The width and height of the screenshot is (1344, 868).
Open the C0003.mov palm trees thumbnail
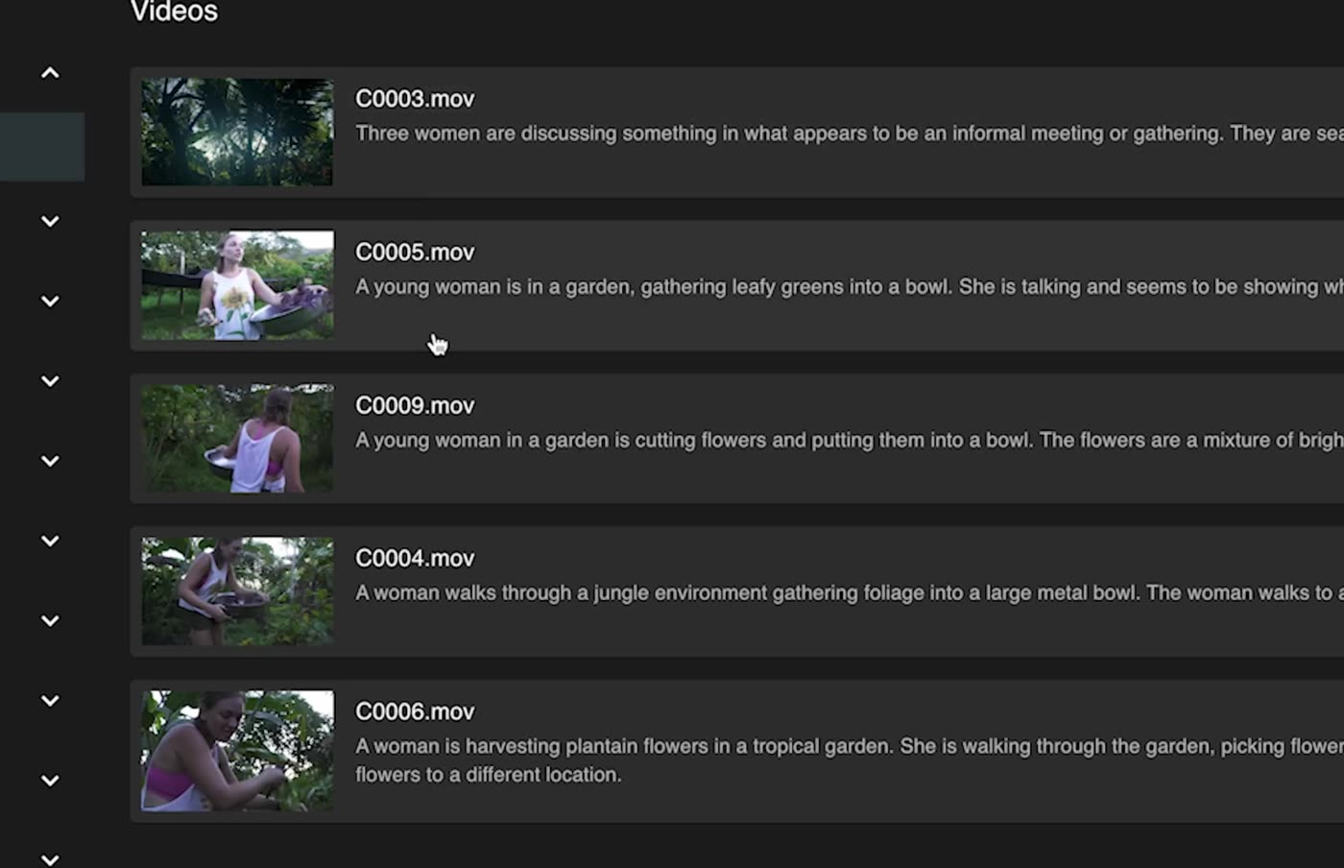[x=237, y=133]
